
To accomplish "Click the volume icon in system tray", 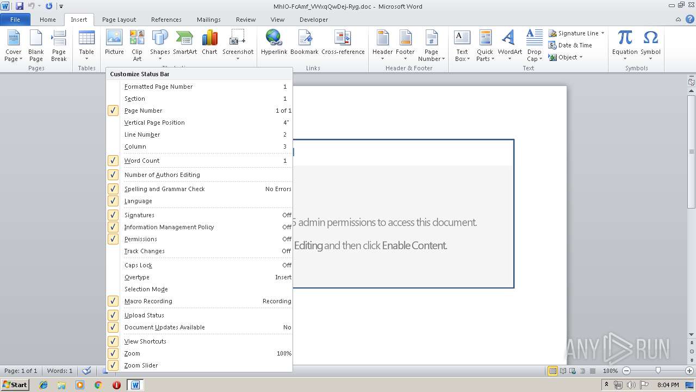I will coord(631,385).
